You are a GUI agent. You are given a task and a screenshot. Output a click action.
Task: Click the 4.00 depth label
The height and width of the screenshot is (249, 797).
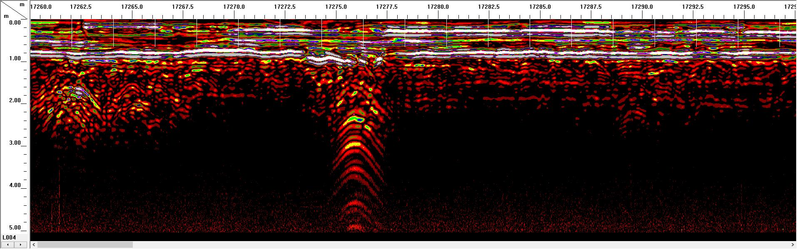coord(15,185)
